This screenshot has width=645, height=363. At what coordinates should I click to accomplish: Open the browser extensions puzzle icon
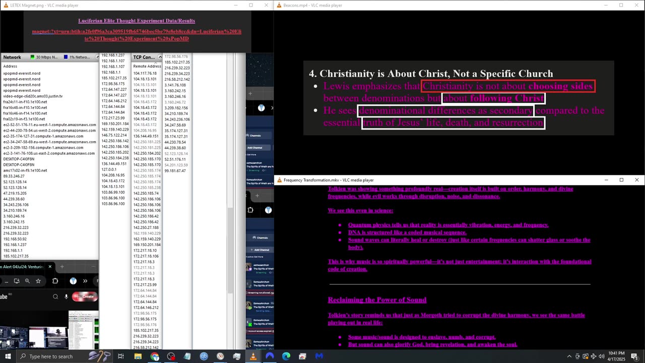pos(55,281)
